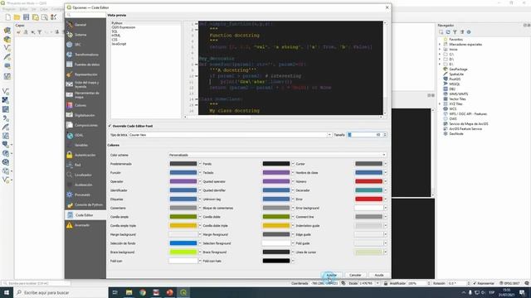The width and height of the screenshot is (531, 298).
Task: Select PostGIS in the Navegador tree
Action: coord(455,79)
